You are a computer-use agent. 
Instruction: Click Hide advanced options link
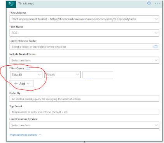click(x=23, y=135)
